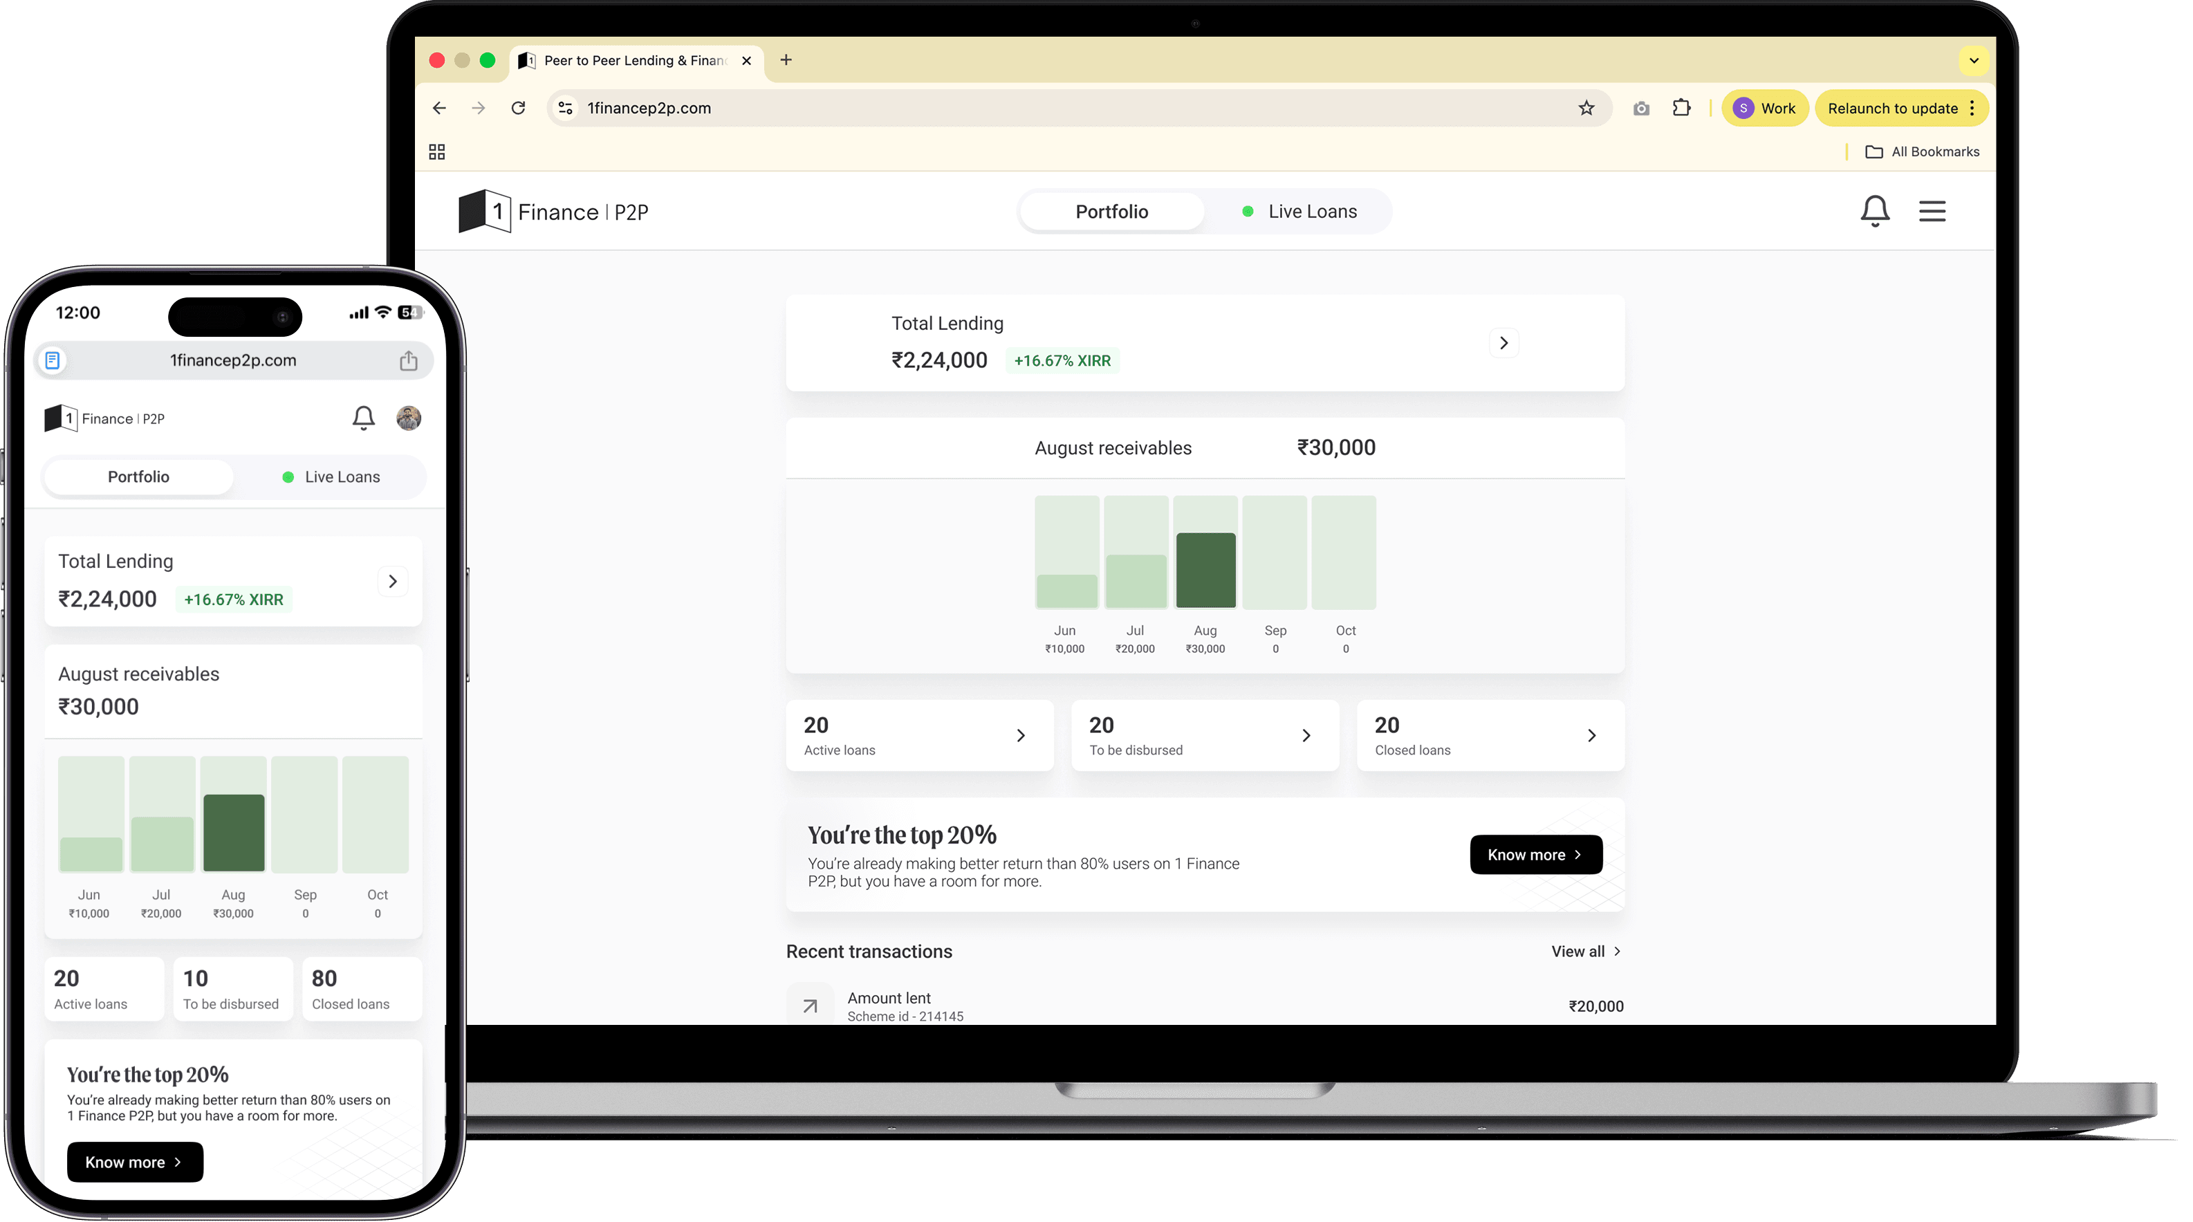The image size is (2193, 1222).
Task: Open profile avatar on phone
Action: 409,418
